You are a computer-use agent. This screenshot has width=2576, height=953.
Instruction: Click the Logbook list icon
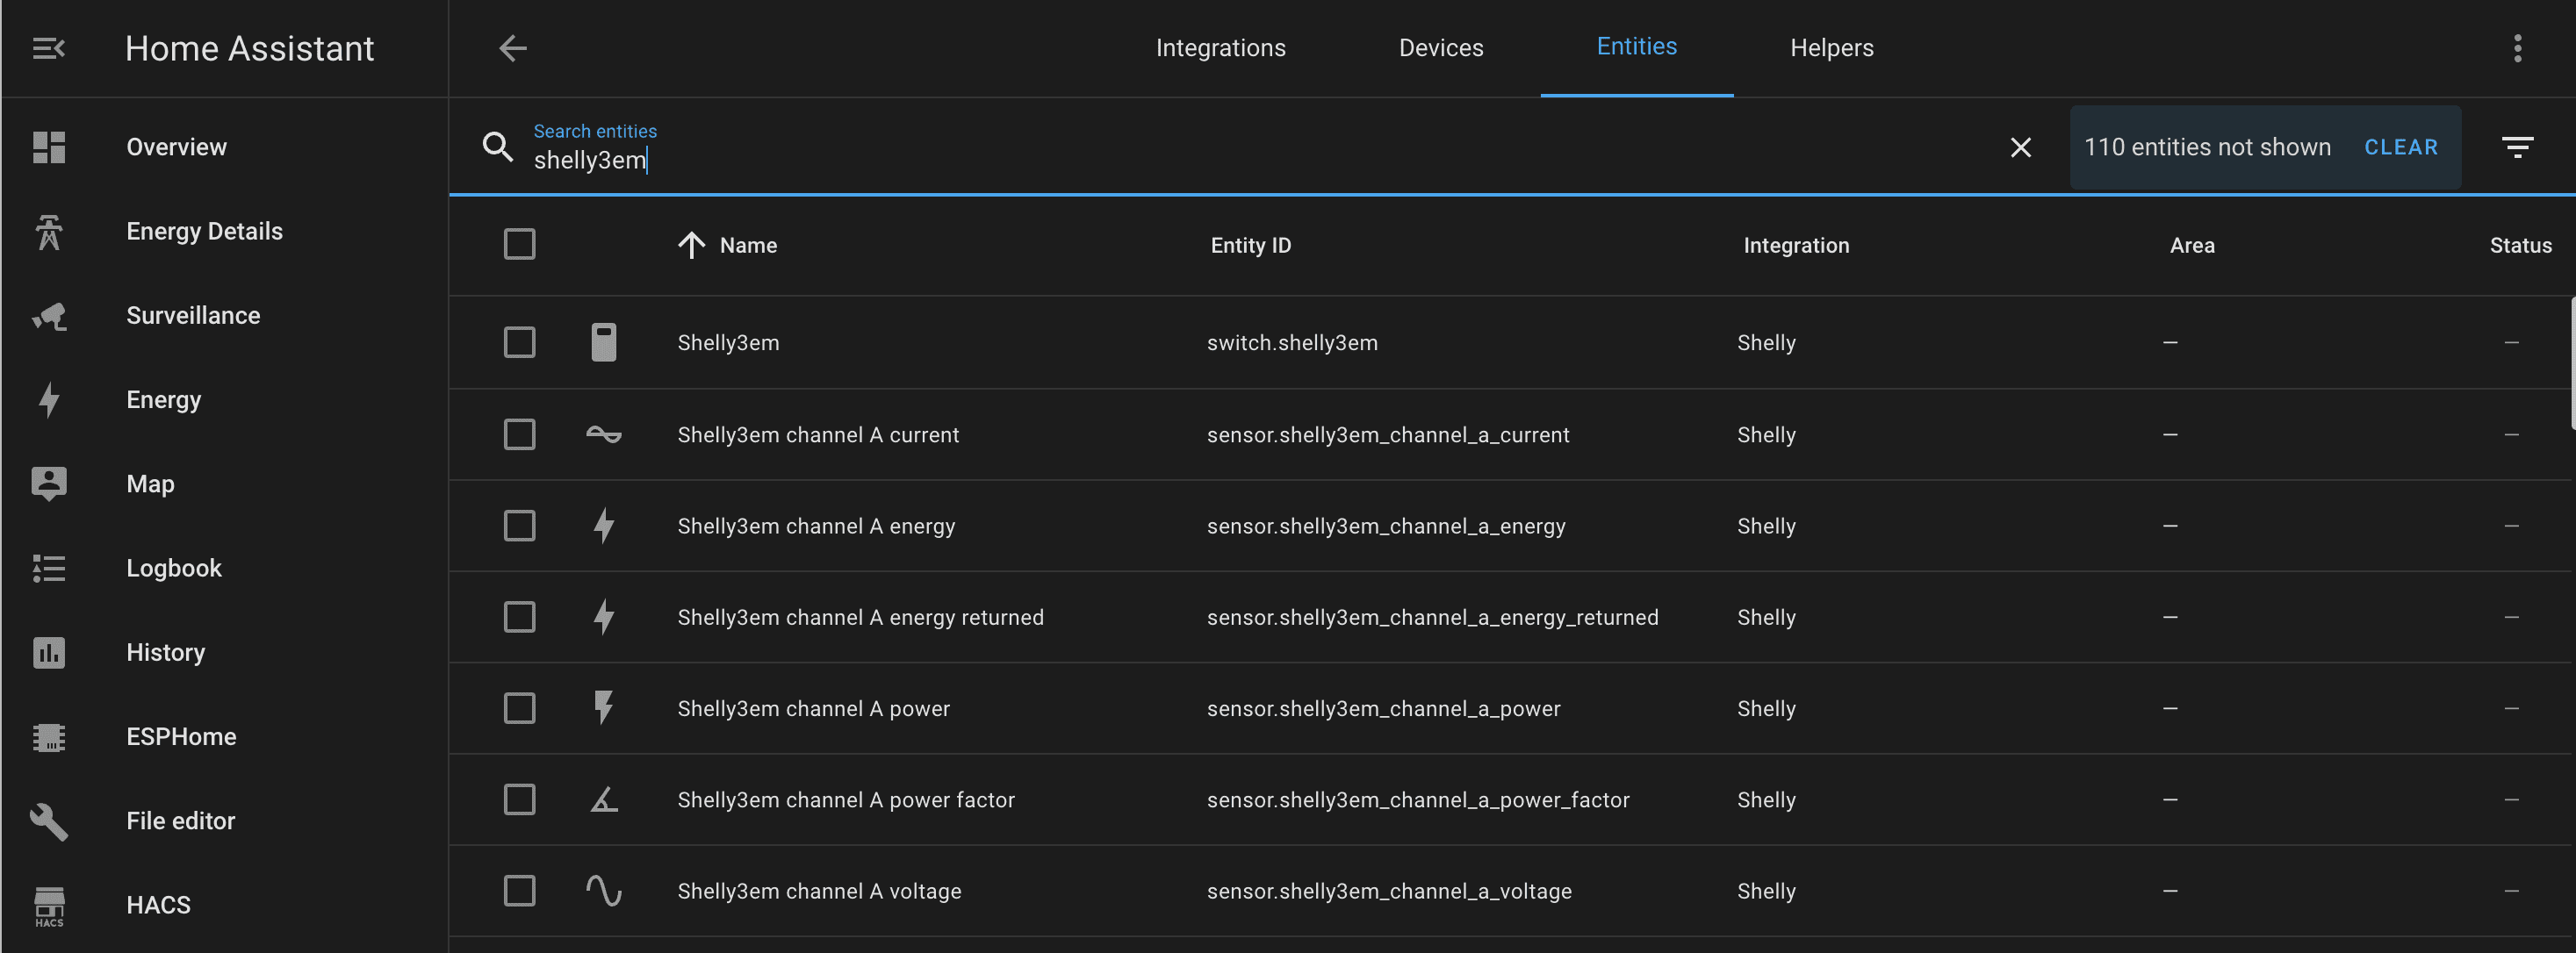tap(48, 568)
